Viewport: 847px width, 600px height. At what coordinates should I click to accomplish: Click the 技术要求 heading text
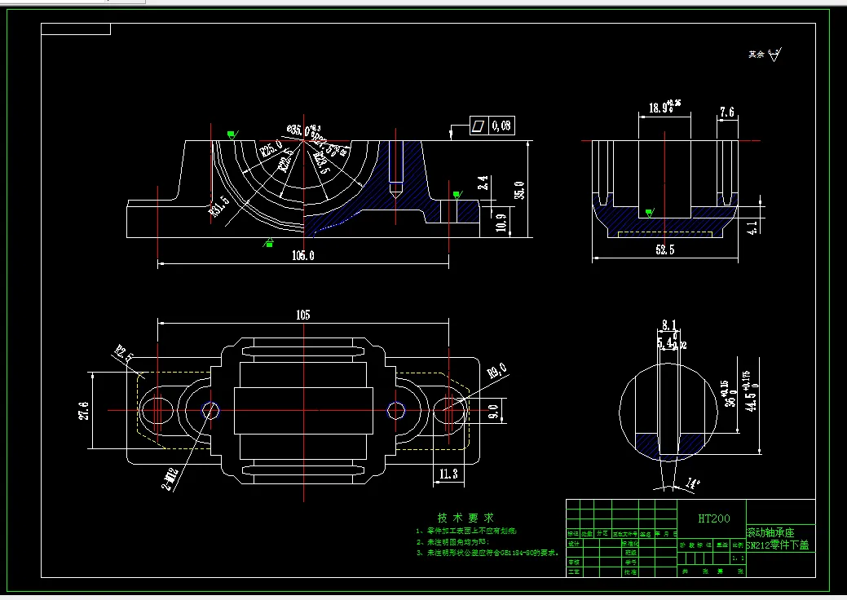pos(465,518)
